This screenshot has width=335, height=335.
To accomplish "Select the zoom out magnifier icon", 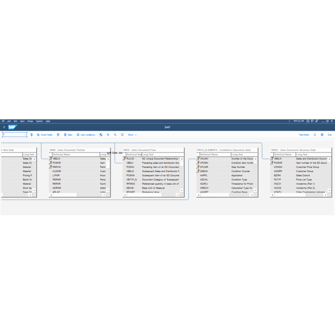I will (115, 134).
